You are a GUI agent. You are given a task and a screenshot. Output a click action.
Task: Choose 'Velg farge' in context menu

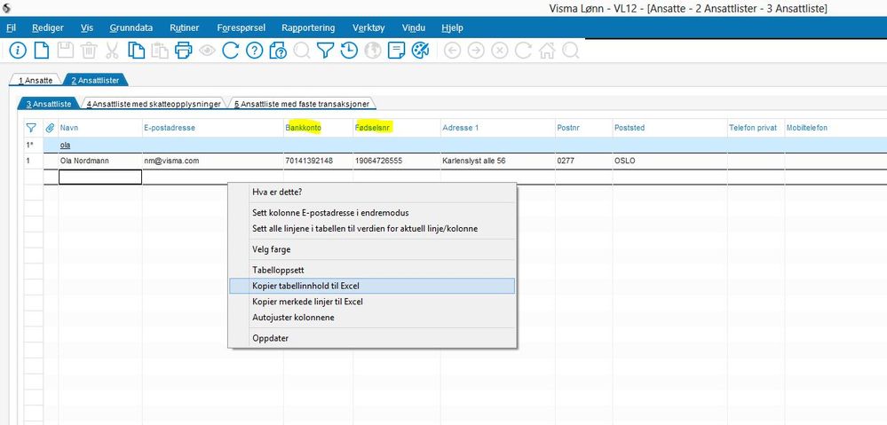[x=372, y=249]
